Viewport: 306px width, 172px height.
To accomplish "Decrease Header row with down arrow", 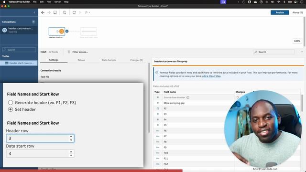I will point(71,140).
